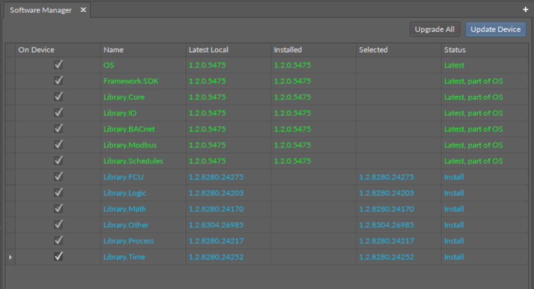This screenshot has width=534, height=289.
Task: Sort by the Name column header
Action: tap(113, 50)
